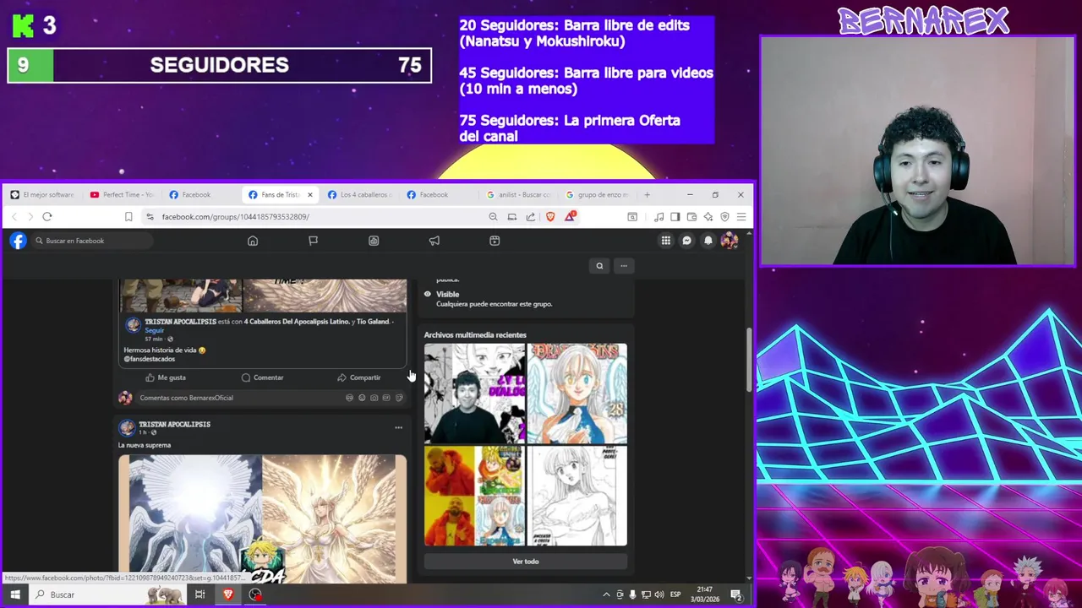Image resolution: width=1082 pixels, height=608 pixels.
Task: Click the zoom magnifier icon in address bar
Action: click(493, 217)
